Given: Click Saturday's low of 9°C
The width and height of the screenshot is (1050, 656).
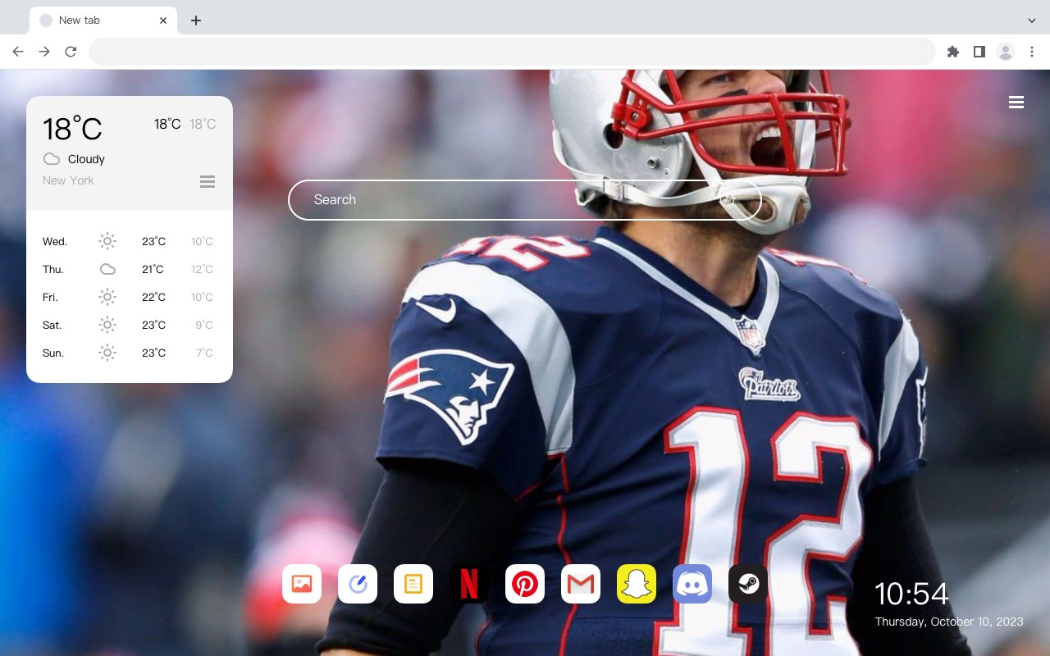Looking at the screenshot, I should point(204,325).
